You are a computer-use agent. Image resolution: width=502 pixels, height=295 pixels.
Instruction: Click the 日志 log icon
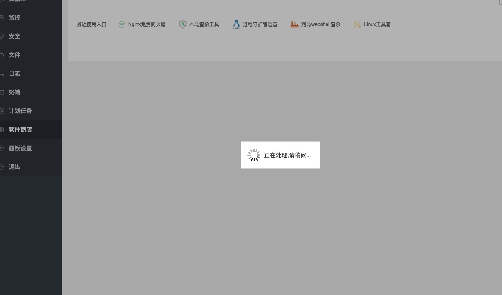(x=2, y=73)
